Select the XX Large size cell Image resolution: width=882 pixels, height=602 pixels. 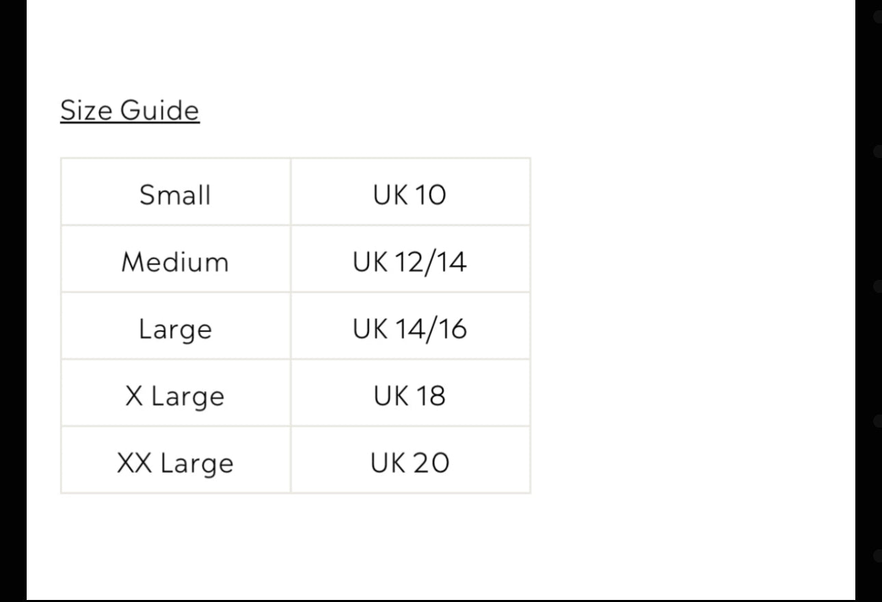[x=176, y=460]
